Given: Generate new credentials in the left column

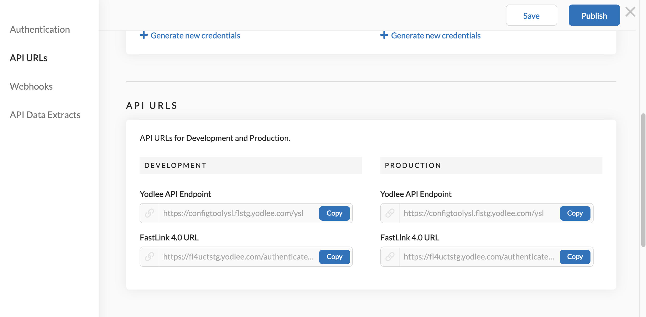Looking at the screenshot, I should point(195,35).
